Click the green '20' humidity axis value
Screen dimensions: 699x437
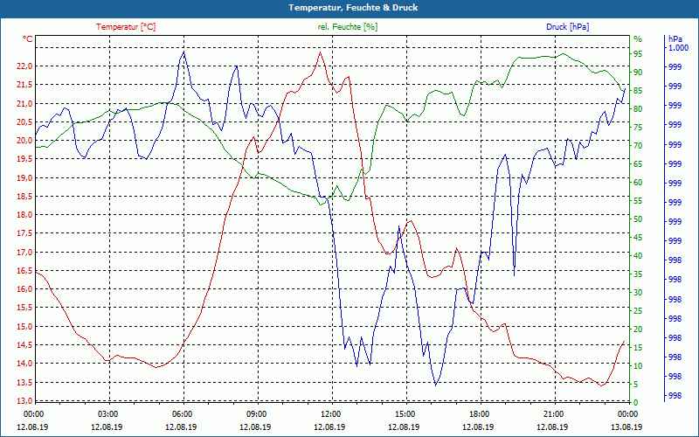638,329
